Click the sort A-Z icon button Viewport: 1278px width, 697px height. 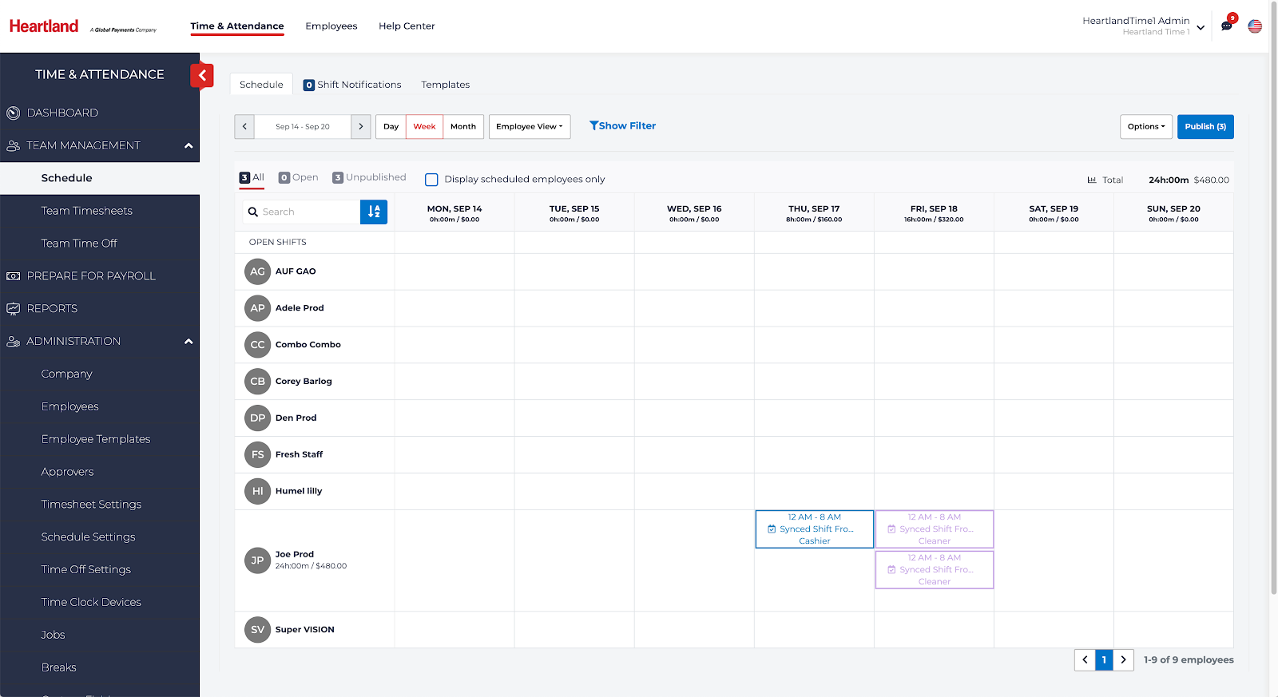click(x=374, y=212)
